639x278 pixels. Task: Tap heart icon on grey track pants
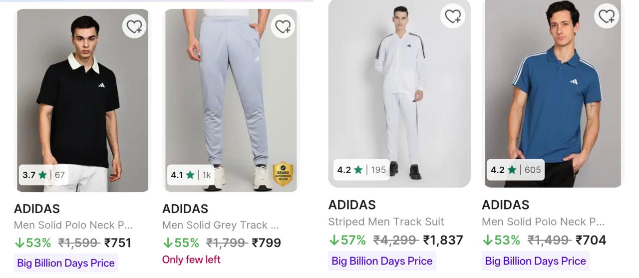pyautogui.click(x=283, y=26)
